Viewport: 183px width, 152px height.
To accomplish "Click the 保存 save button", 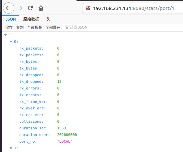I will 9,28.
